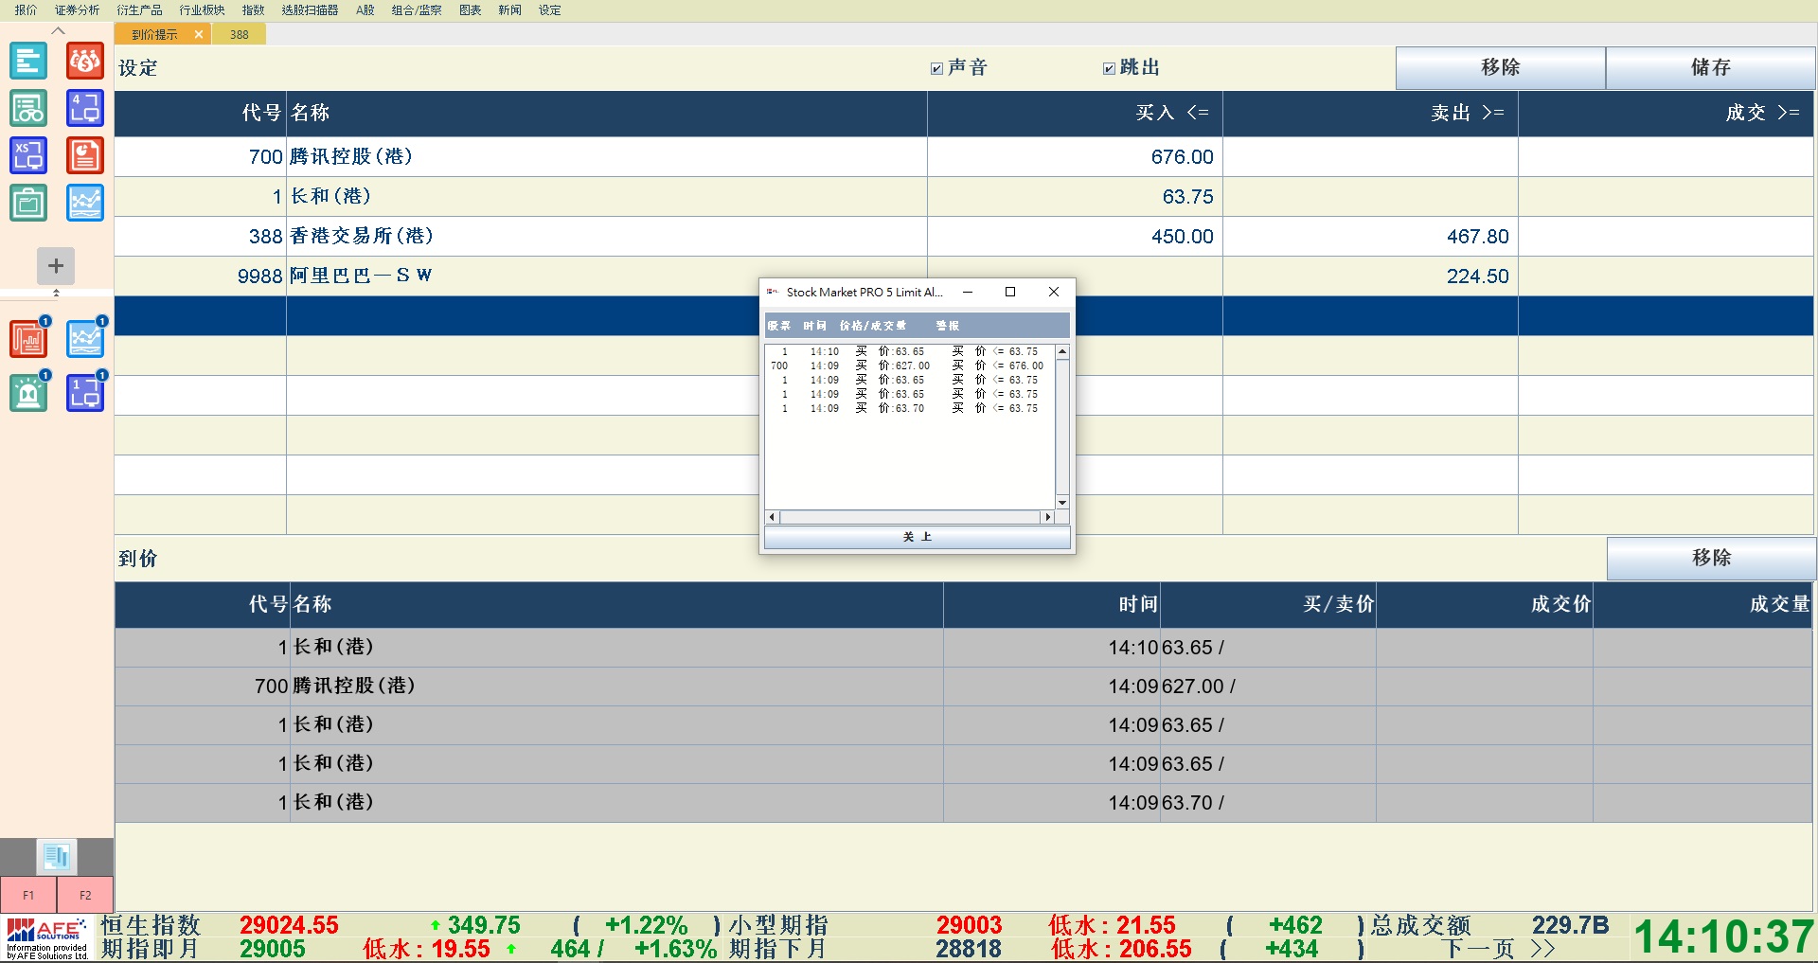
Task: Select popup alert row for 700 at 14:09
Action: [x=909, y=366]
